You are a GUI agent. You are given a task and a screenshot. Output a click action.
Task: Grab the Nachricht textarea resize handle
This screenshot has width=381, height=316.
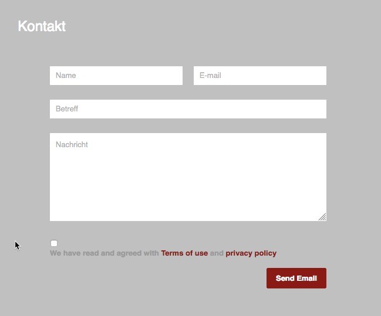point(322,217)
